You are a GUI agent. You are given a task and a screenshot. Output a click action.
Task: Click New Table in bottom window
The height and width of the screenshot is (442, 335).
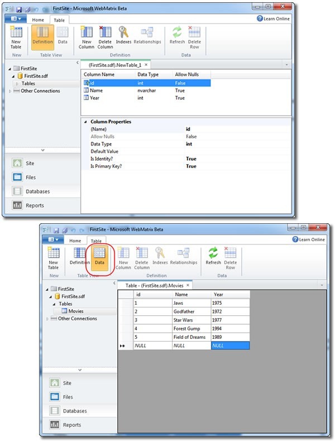point(53,258)
